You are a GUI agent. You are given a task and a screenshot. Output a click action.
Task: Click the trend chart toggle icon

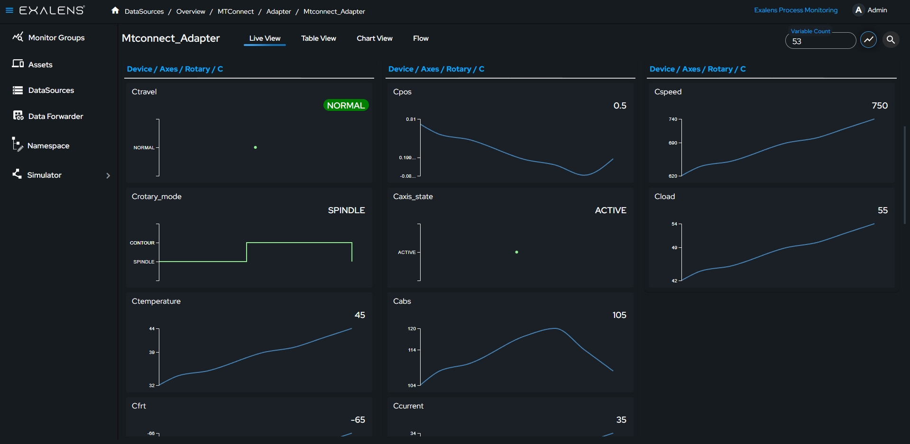868,40
